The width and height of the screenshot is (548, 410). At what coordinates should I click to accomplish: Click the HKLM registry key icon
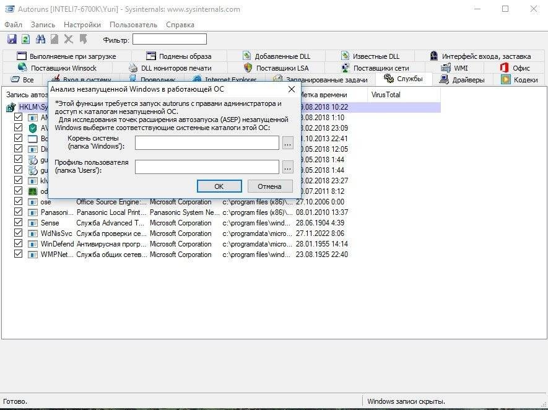(11, 107)
